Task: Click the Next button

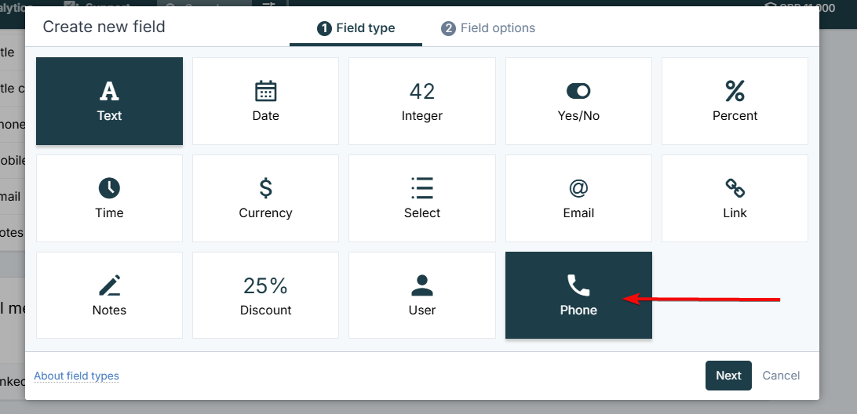Action: point(728,376)
